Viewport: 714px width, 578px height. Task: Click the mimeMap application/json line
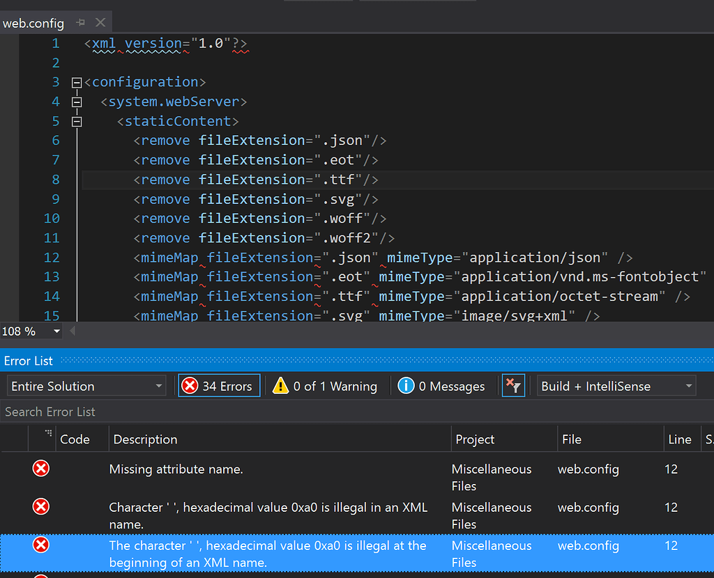pos(383,258)
